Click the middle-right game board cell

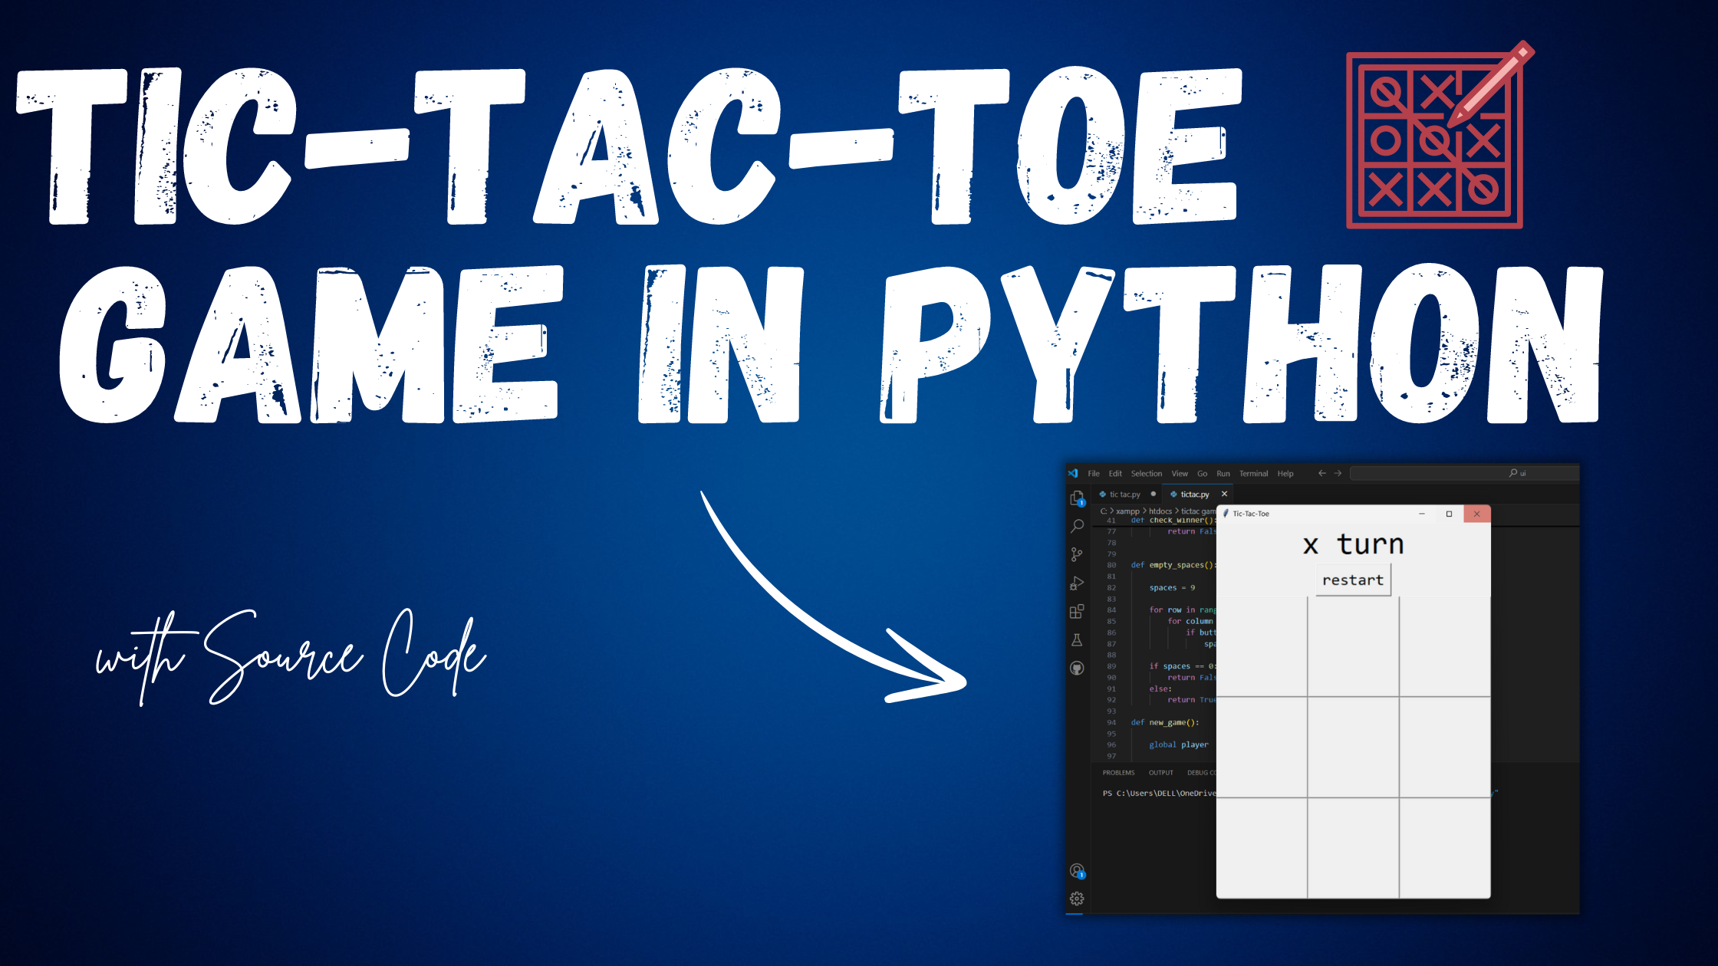tap(1445, 747)
